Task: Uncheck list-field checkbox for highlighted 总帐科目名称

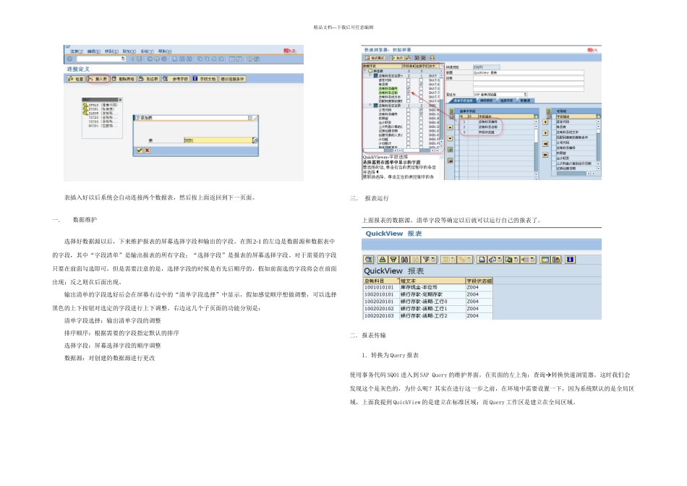Action: [409, 93]
